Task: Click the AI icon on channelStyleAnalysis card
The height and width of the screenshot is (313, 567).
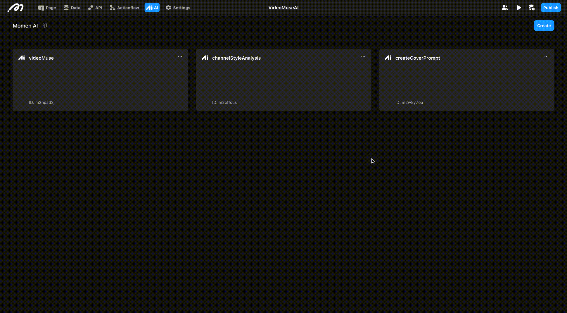Action: click(205, 58)
